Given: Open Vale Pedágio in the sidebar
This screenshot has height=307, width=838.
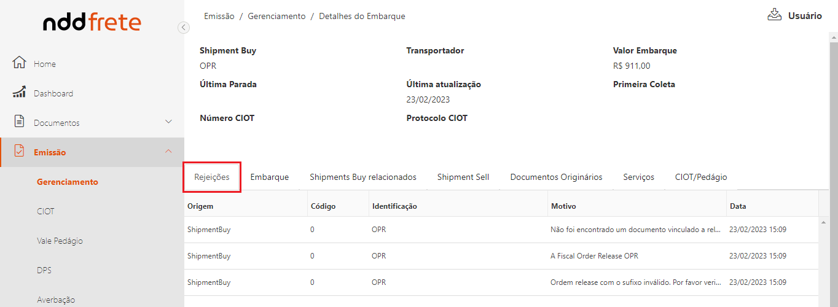Looking at the screenshot, I should click(x=60, y=241).
